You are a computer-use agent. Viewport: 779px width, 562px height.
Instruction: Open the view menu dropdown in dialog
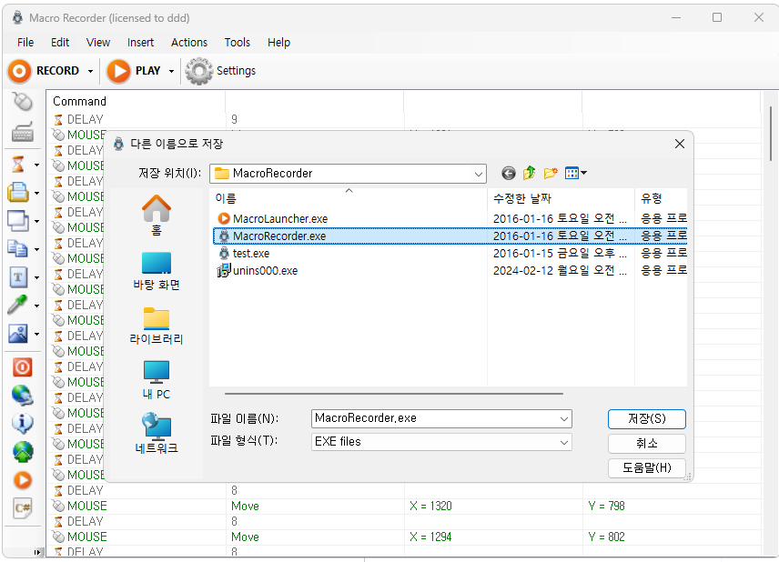[x=576, y=174]
